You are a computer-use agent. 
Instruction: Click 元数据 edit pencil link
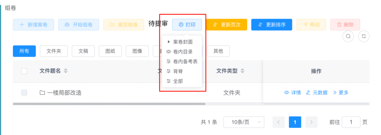tap(317, 93)
